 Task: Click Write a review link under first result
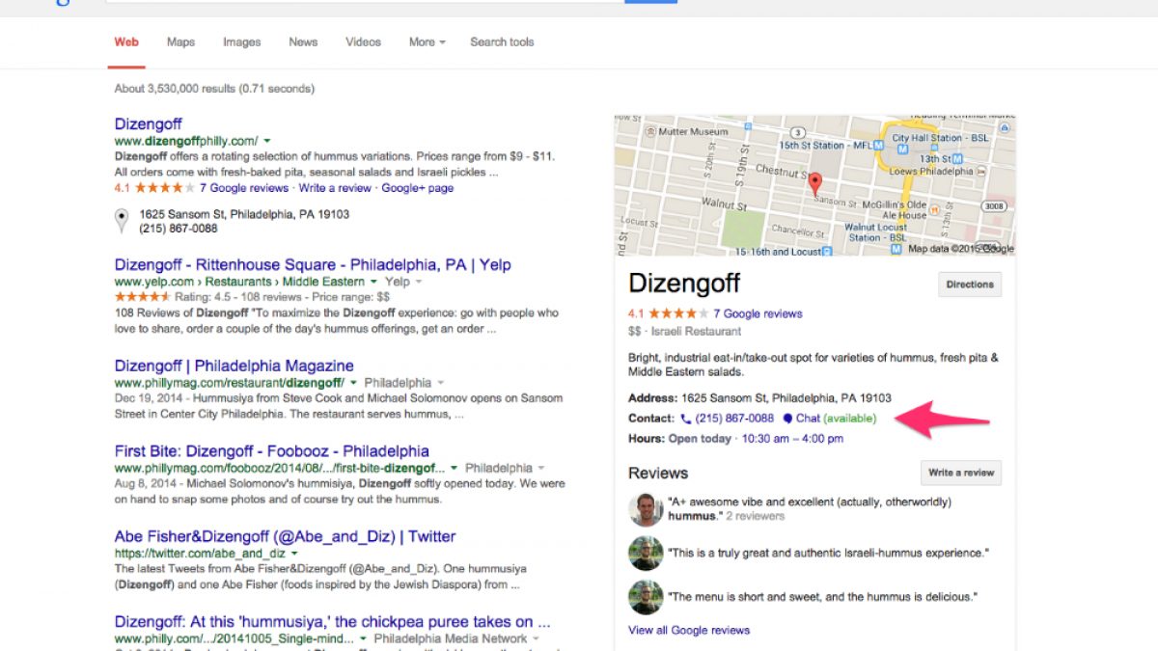pyautogui.click(x=335, y=188)
